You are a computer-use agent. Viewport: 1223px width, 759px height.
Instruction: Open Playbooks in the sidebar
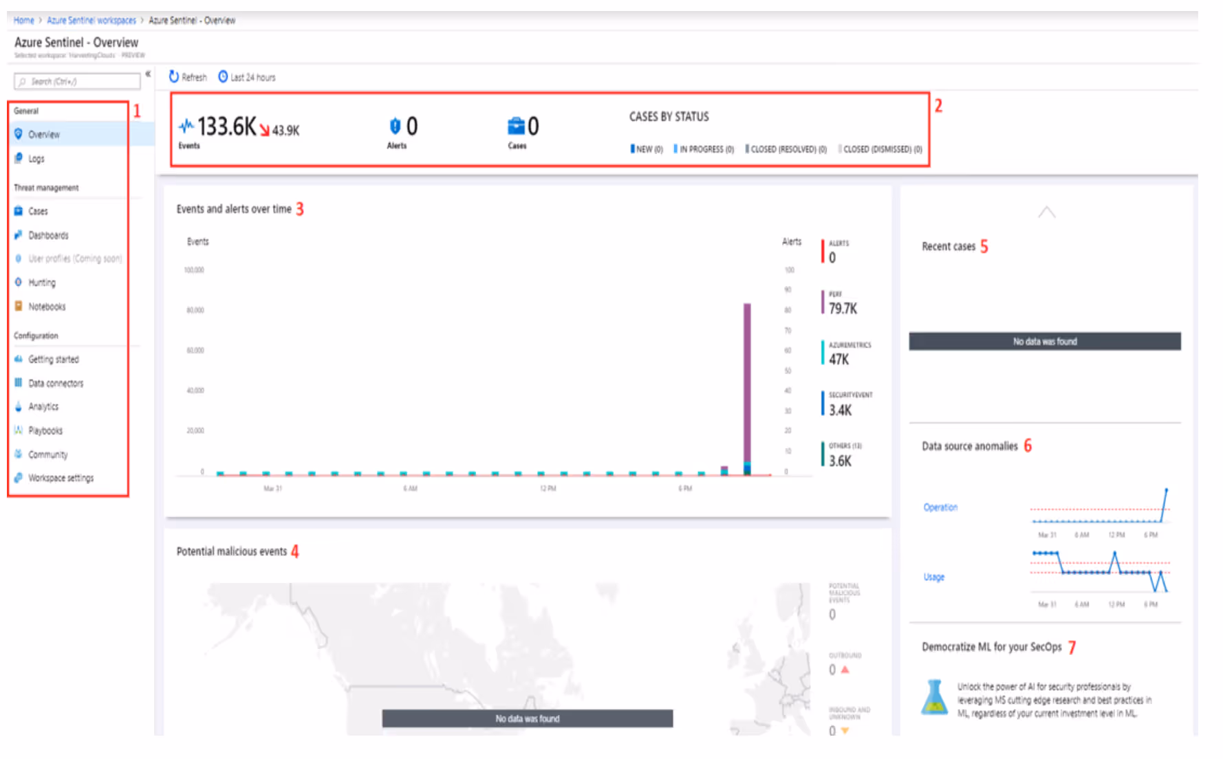pyautogui.click(x=45, y=431)
